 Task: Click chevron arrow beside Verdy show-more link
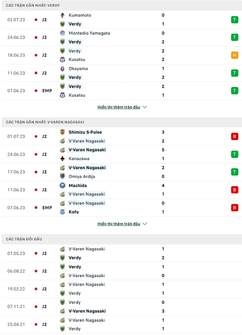pos(145,107)
